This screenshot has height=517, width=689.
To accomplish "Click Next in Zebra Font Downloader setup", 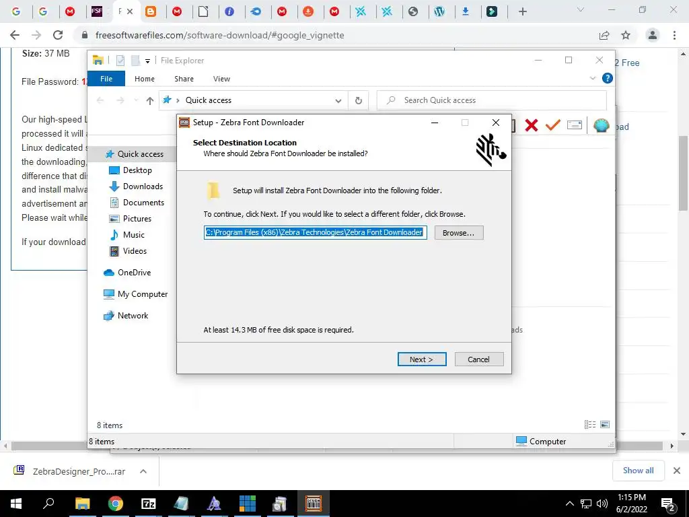I will point(422,359).
